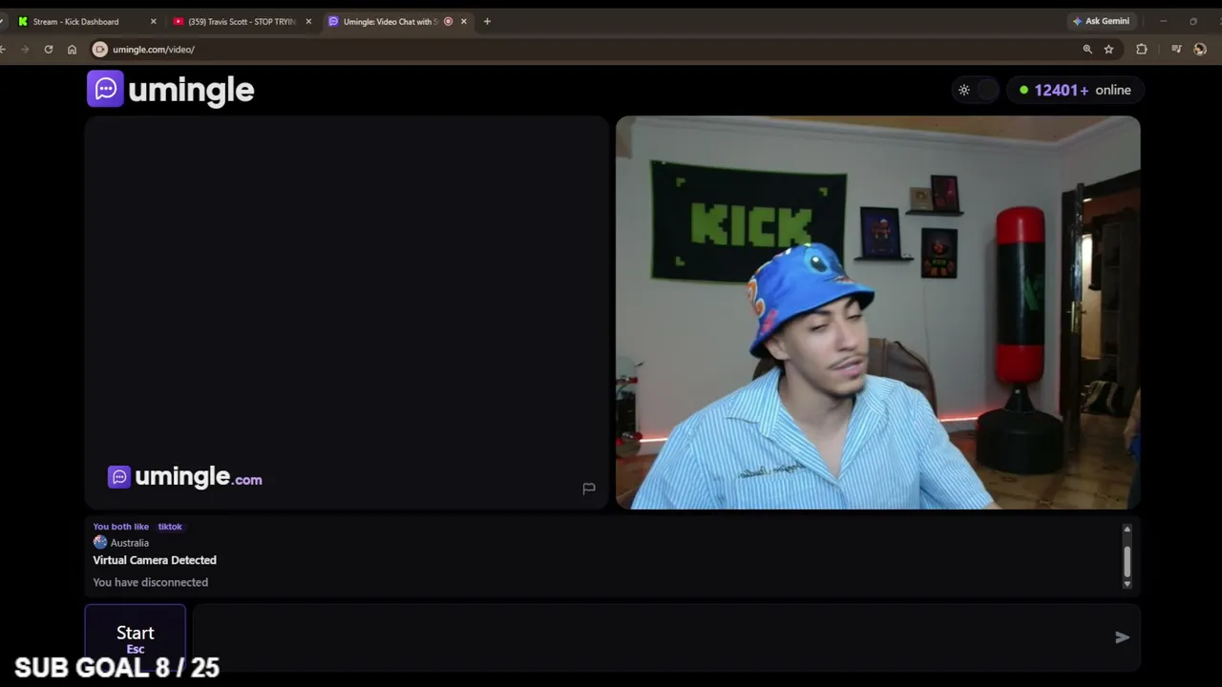Click the Australia country label in chat
The width and height of the screenshot is (1222, 687).
coord(130,543)
